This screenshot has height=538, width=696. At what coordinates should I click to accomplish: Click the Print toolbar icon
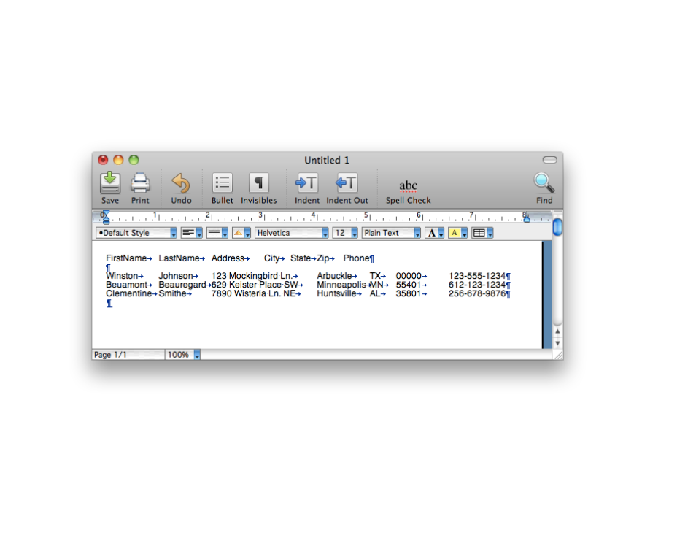click(x=140, y=182)
